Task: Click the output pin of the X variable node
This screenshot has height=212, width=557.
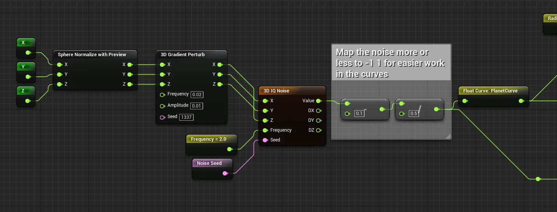Action: click(x=28, y=53)
